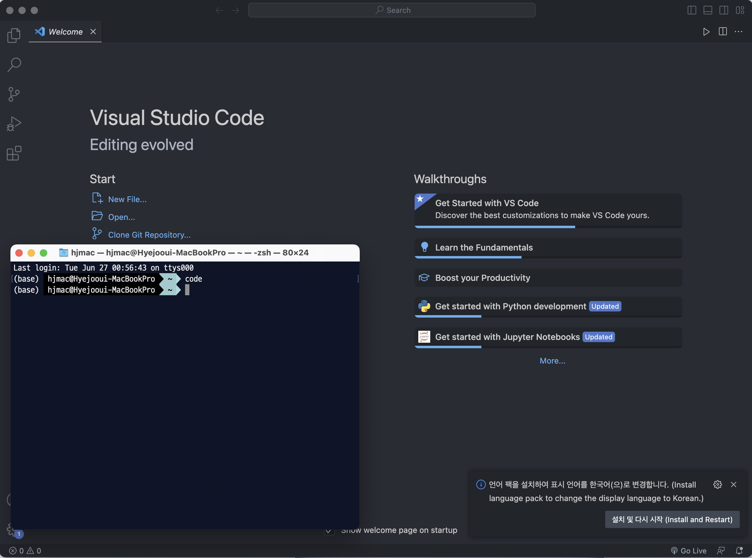Image resolution: width=752 pixels, height=558 pixels.
Task: Toggle Primary Side Bar layout icon
Action: (x=692, y=10)
